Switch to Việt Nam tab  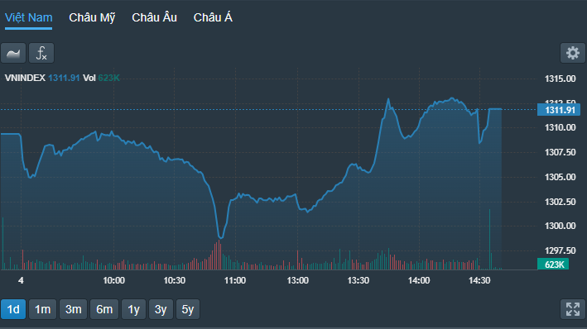(28, 17)
